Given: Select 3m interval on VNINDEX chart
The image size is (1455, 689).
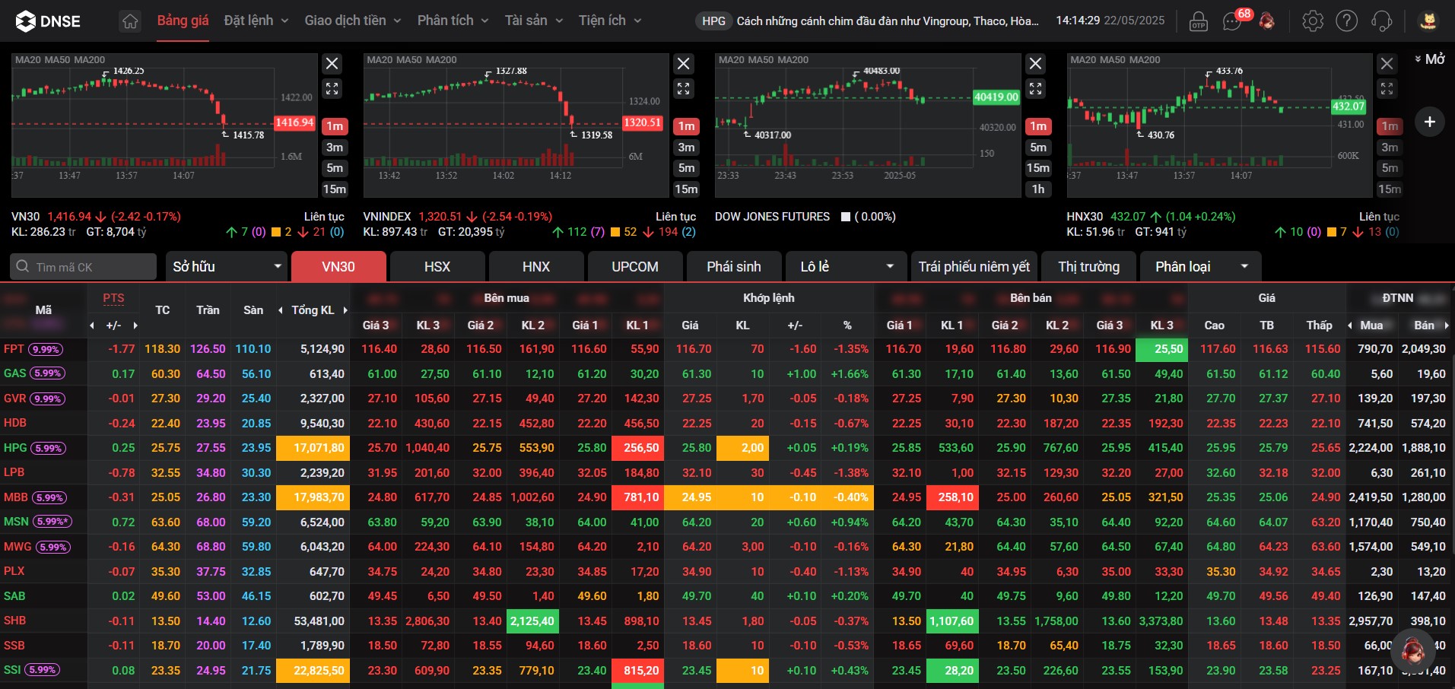Looking at the screenshot, I should (x=686, y=148).
